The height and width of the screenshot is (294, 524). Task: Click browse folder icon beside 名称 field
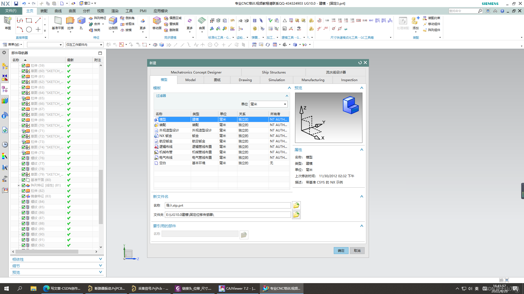[296, 206]
